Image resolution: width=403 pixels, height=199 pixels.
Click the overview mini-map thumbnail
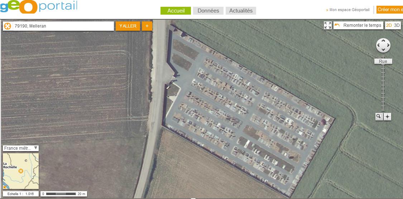21,171
